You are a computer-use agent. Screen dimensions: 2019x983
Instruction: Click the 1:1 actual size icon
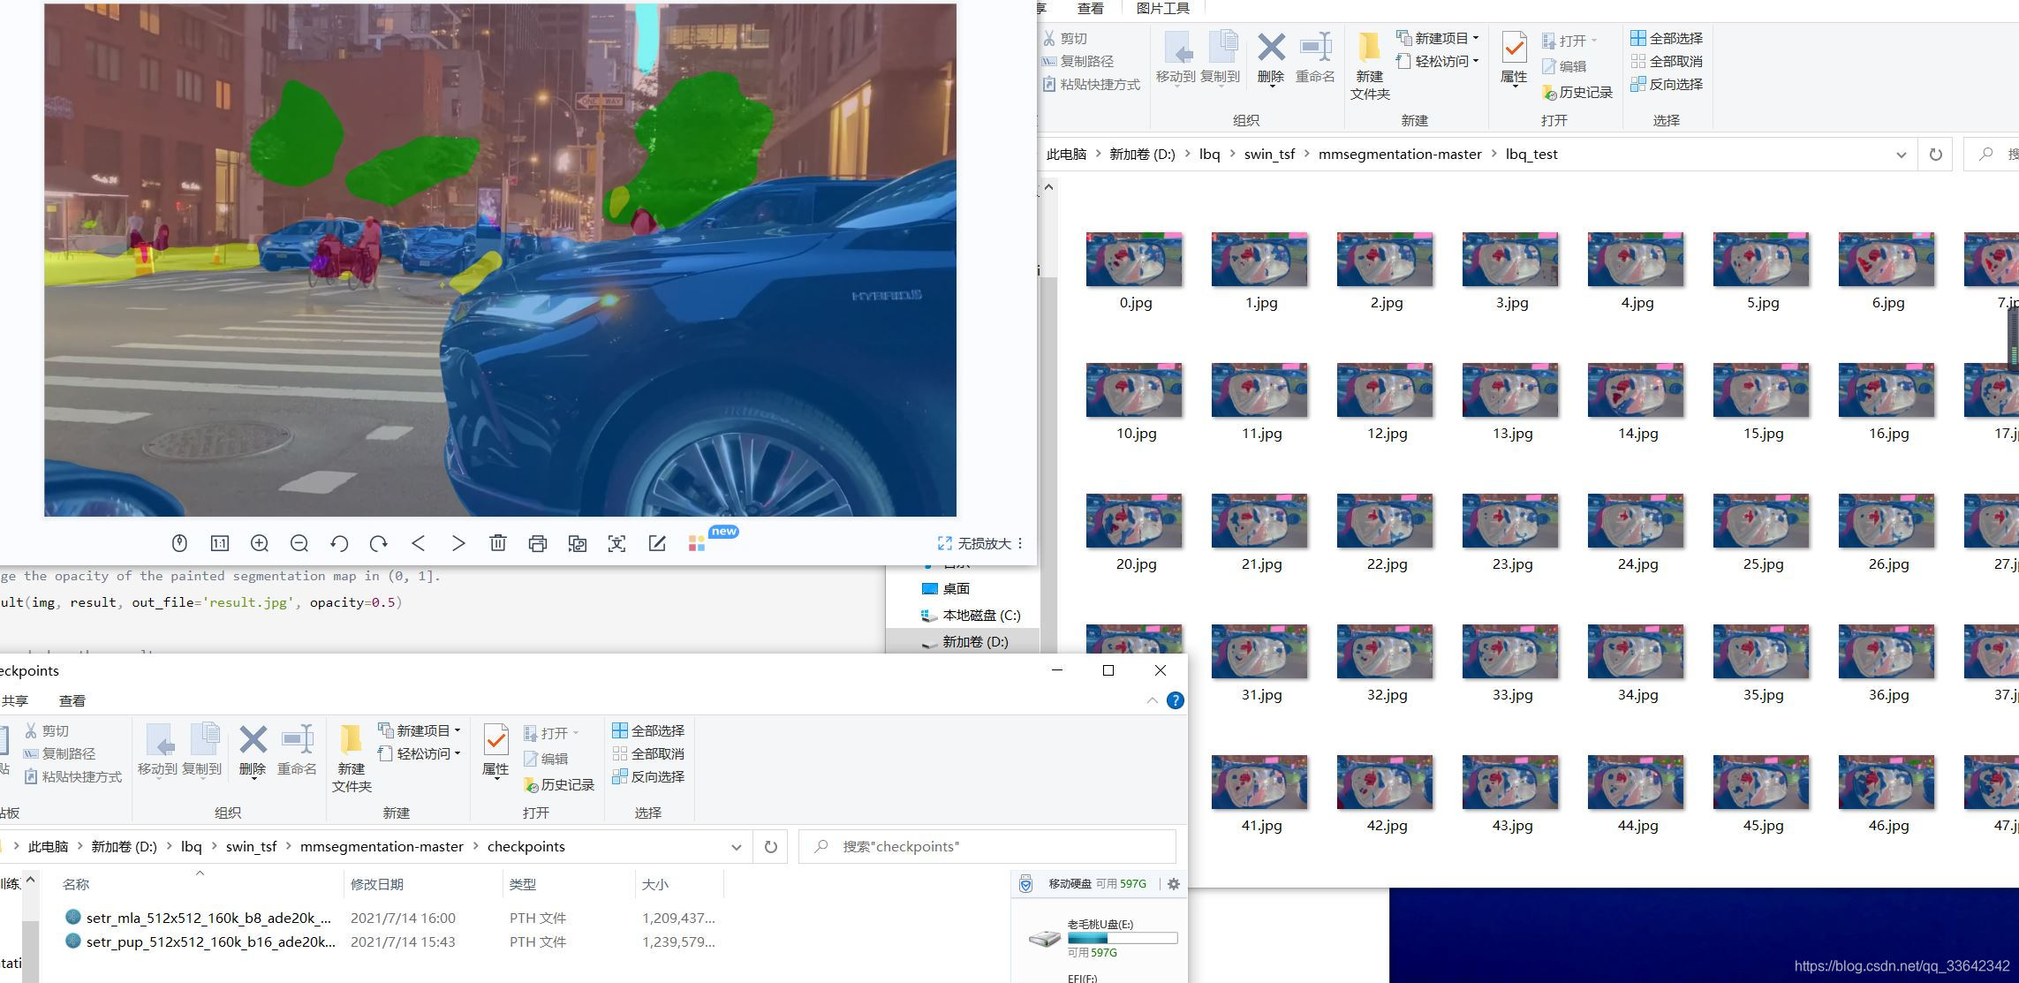[220, 543]
